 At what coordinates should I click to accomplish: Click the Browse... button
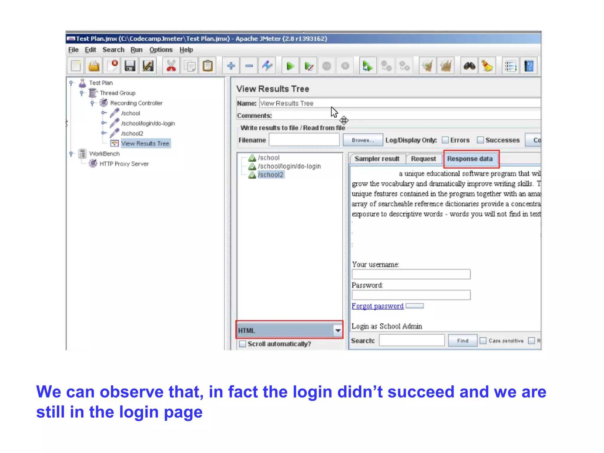(363, 140)
